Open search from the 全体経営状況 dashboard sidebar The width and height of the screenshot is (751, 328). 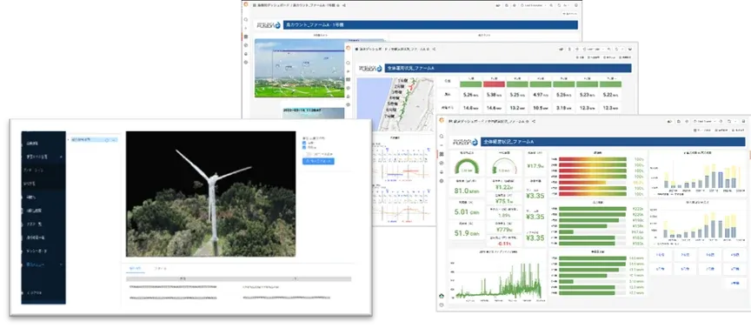[x=441, y=137]
